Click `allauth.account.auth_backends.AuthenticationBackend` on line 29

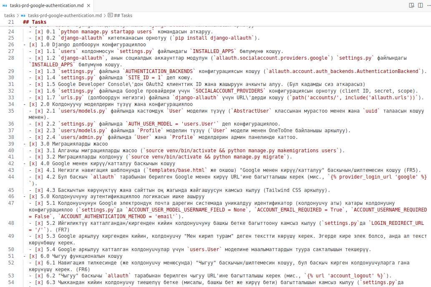(343, 71)
